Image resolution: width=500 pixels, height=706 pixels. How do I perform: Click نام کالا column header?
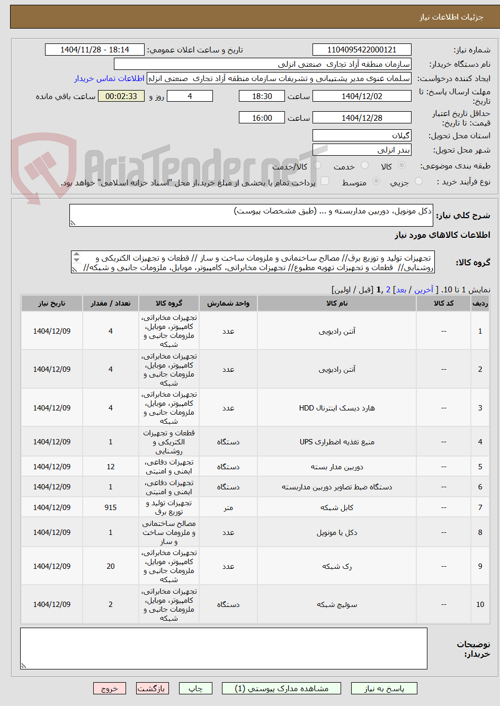tap(337, 303)
